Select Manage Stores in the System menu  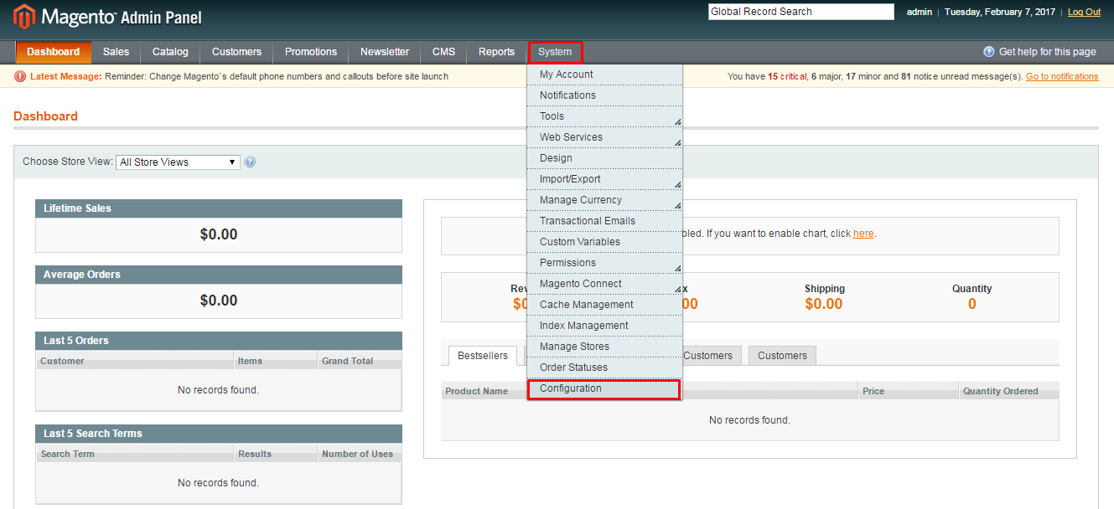604,347
